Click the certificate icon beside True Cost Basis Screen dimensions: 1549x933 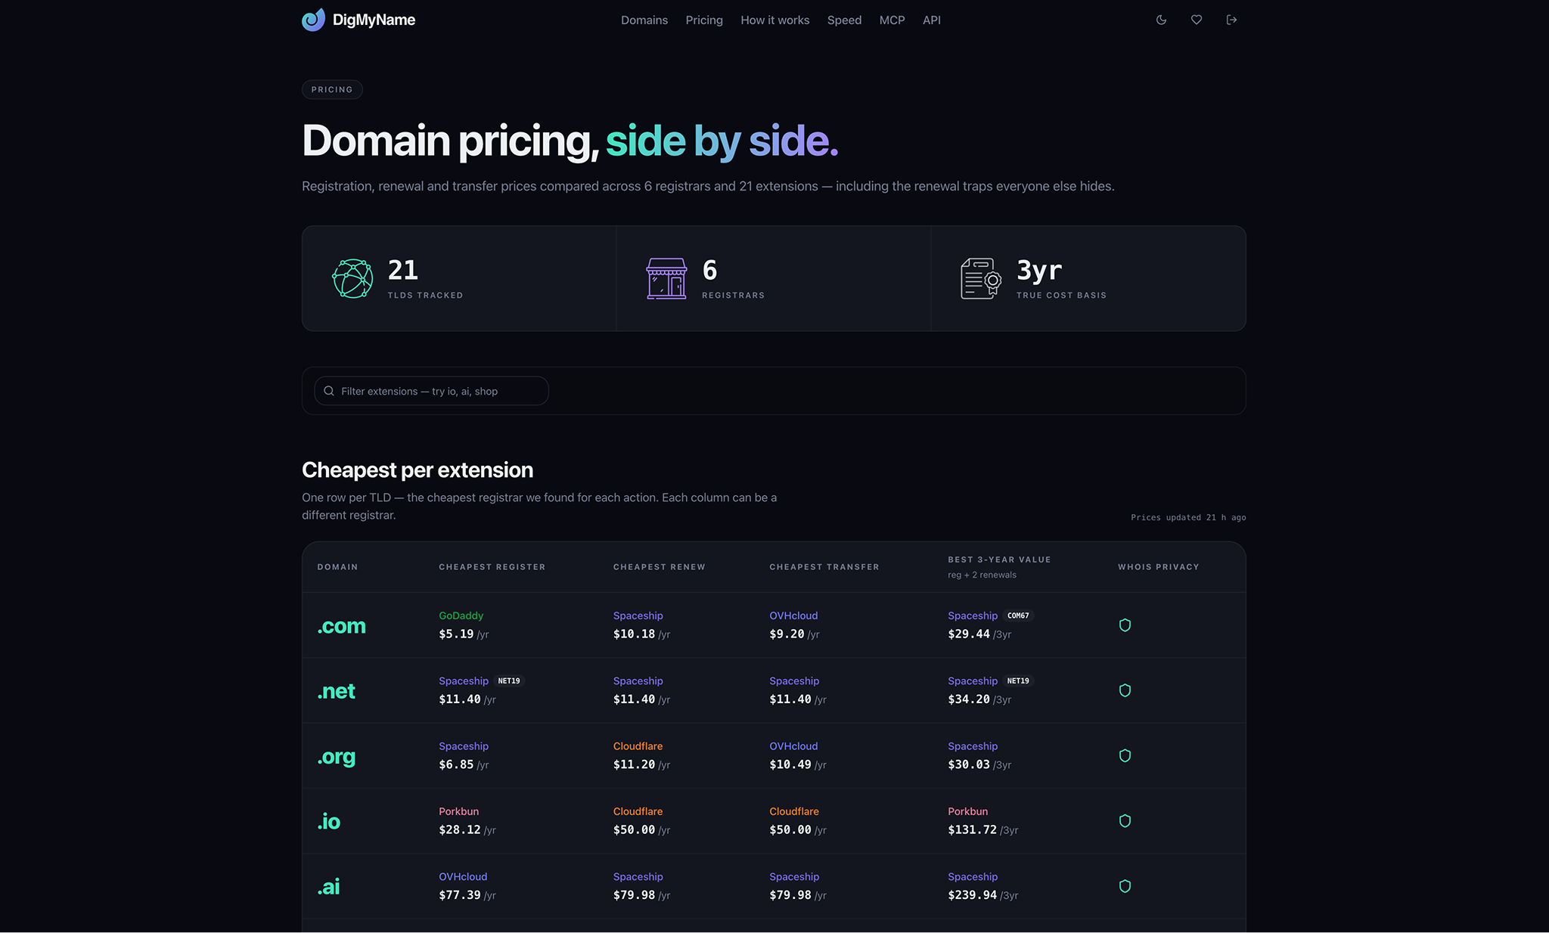pos(981,278)
